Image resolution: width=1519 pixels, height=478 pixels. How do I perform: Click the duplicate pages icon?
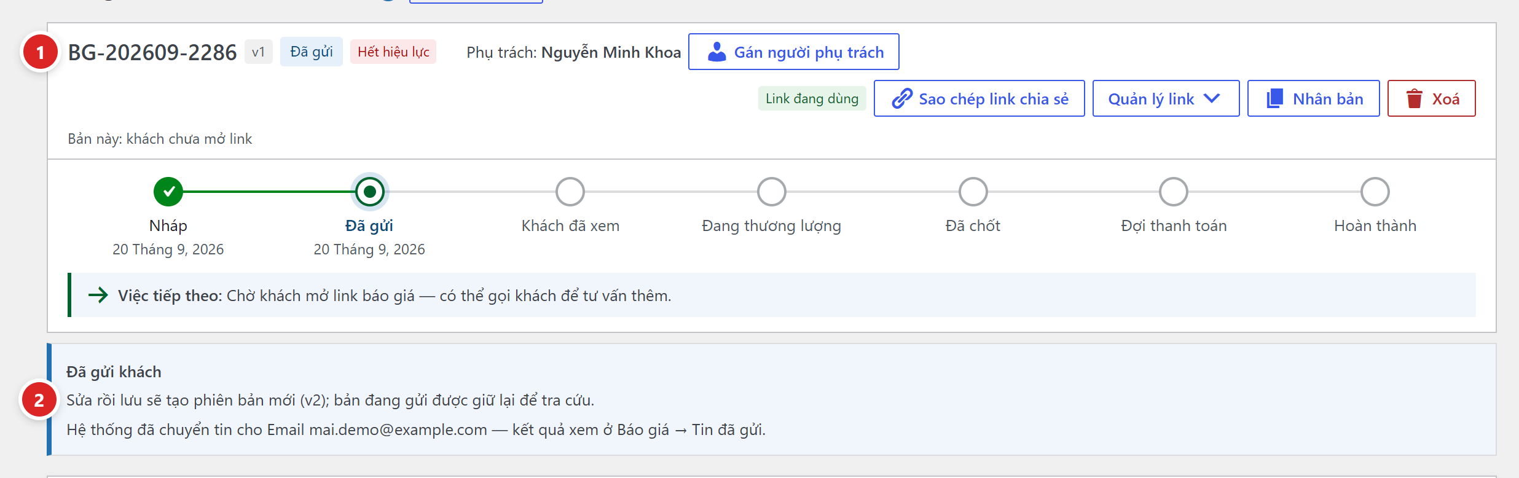click(x=1275, y=99)
